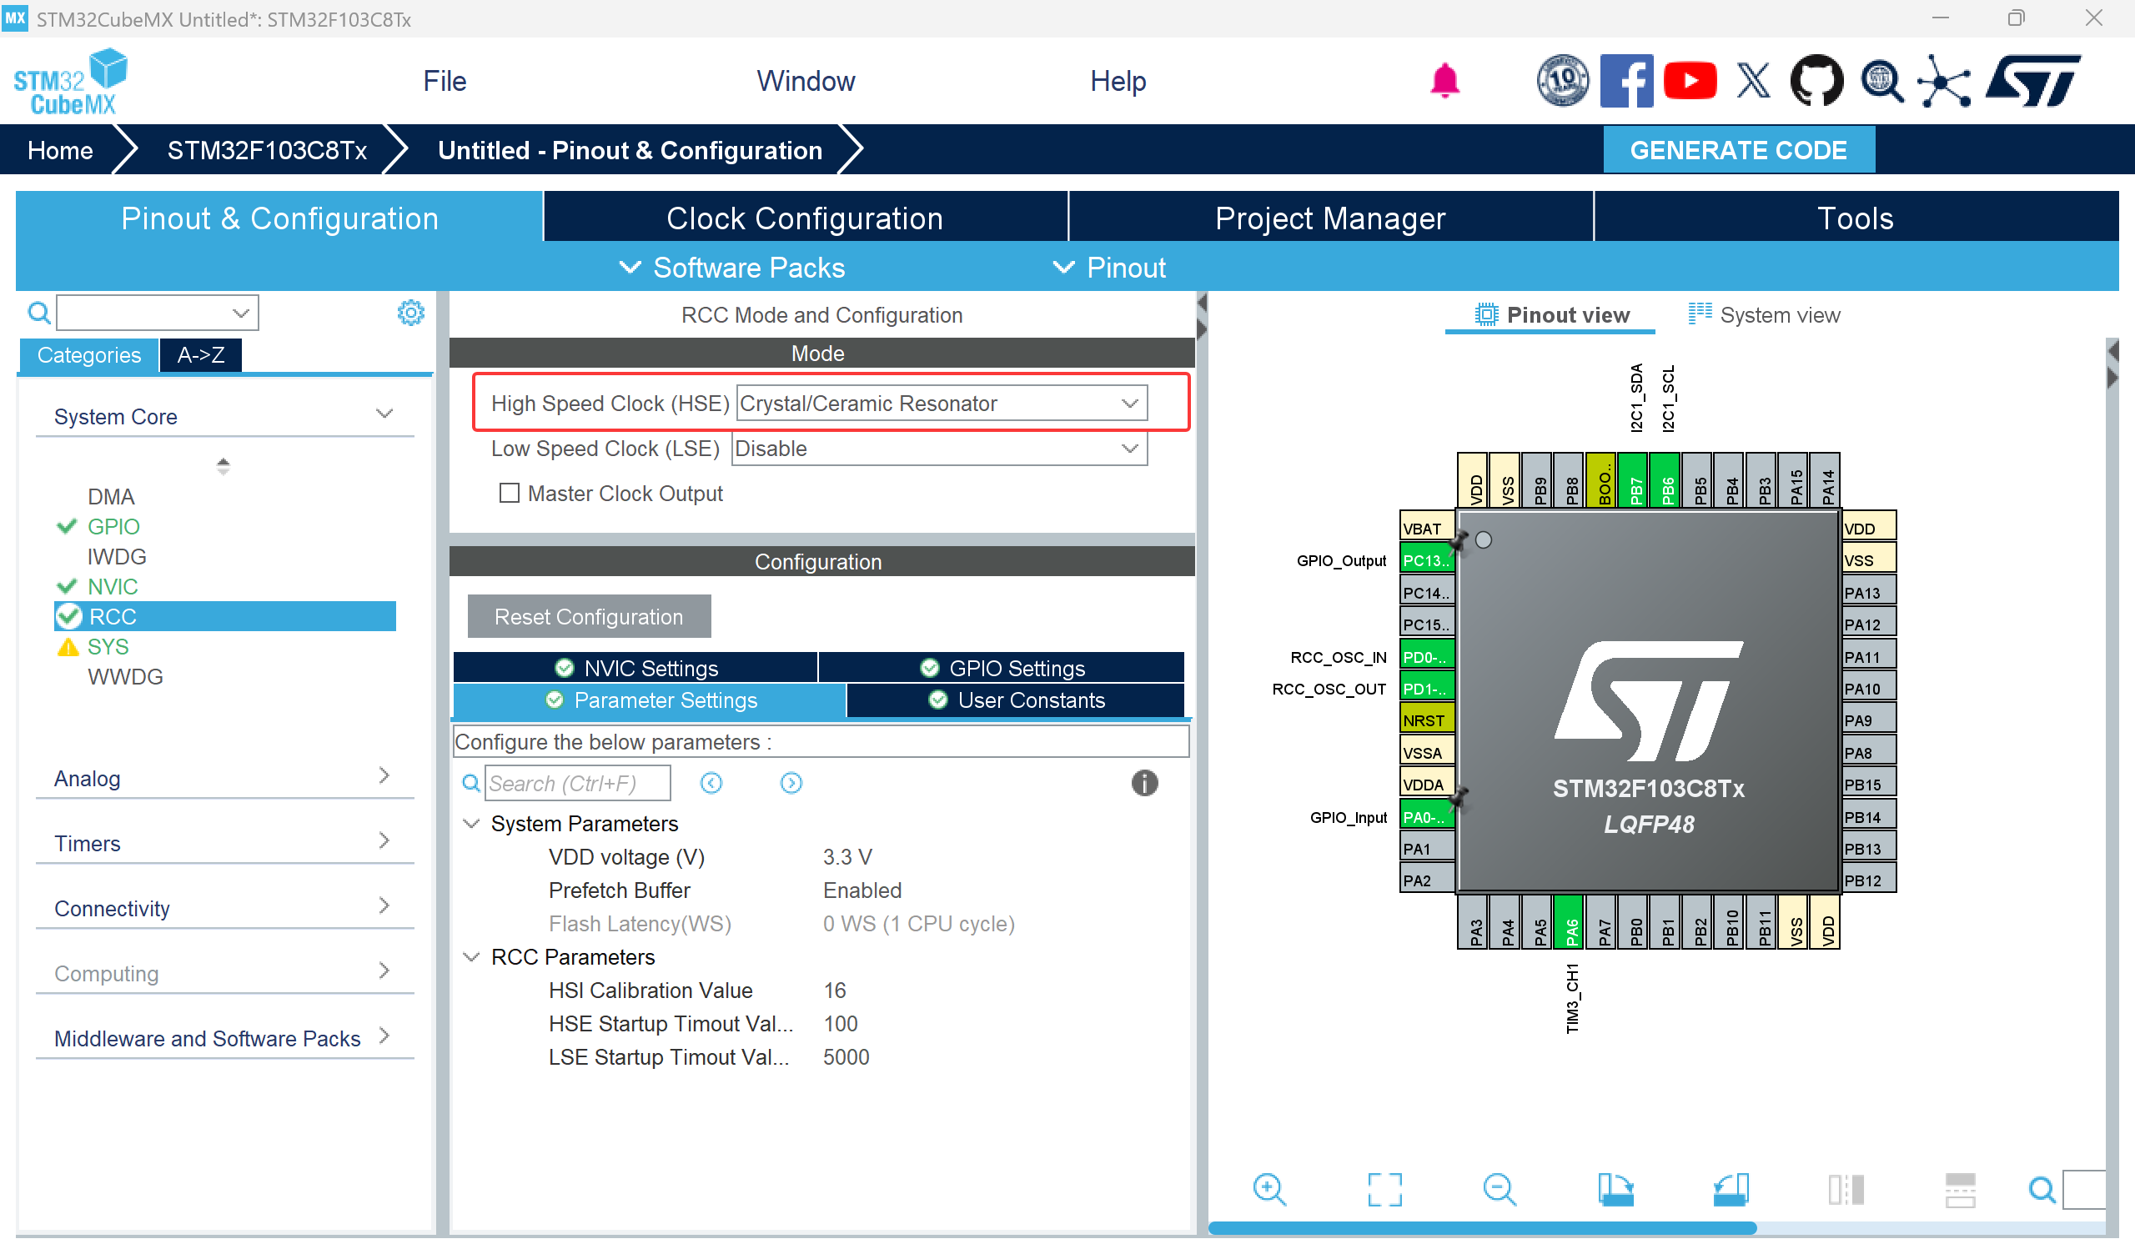This screenshot has height=1254, width=2135.
Task: Open the Software Packs dropdown menu
Action: coord(732,268)
